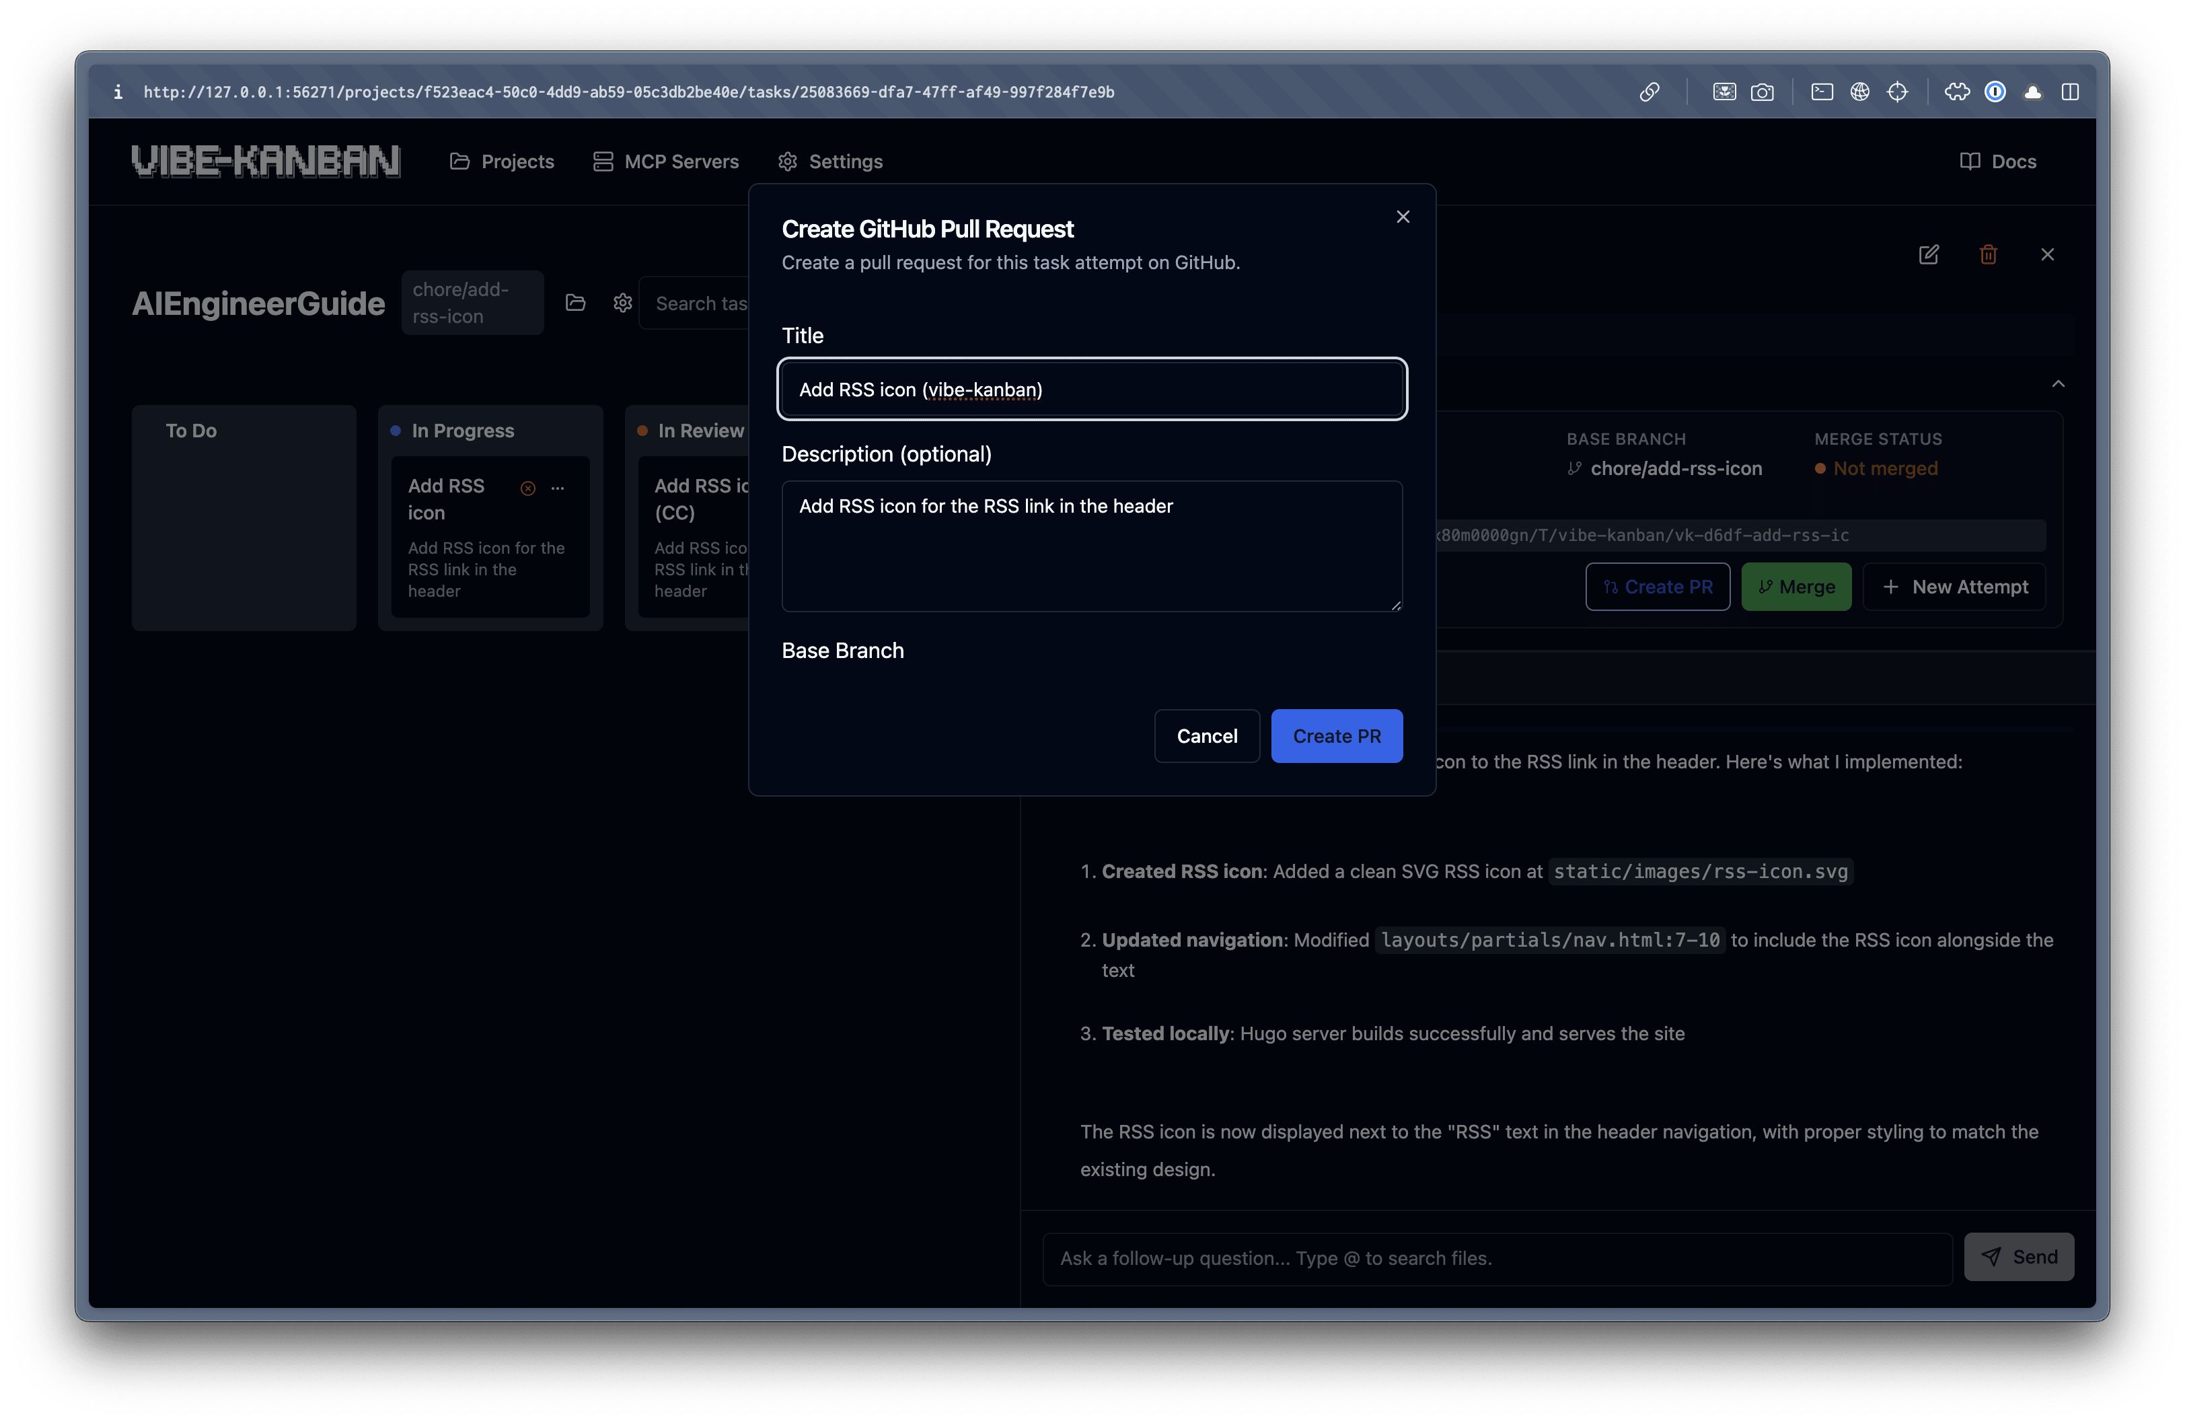The image size is (2185, 1421).
Task: Click the Not merged status label
Action: tap(1885, 468)
